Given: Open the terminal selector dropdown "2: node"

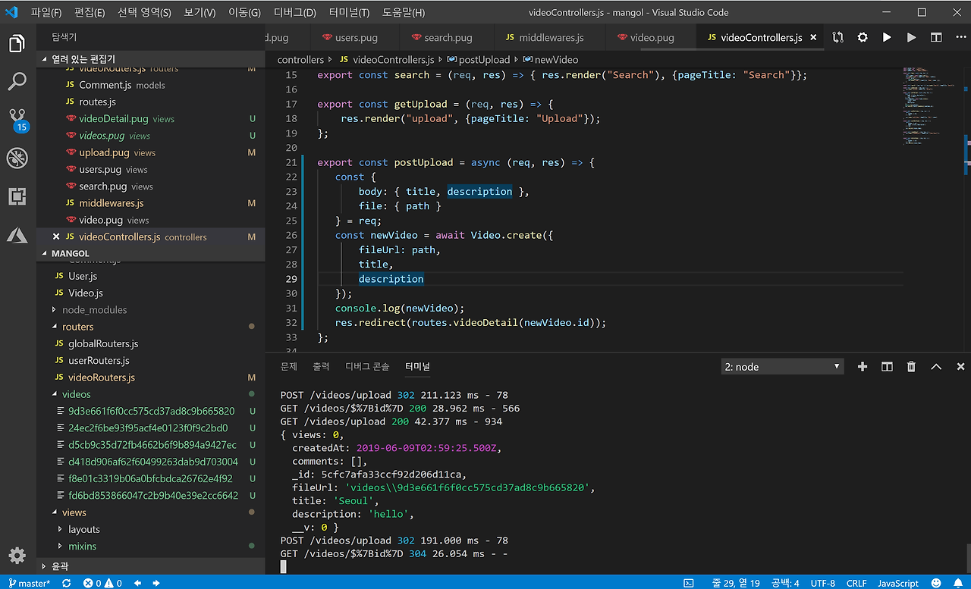Looking at the screenshot, I should coord(782,367).
